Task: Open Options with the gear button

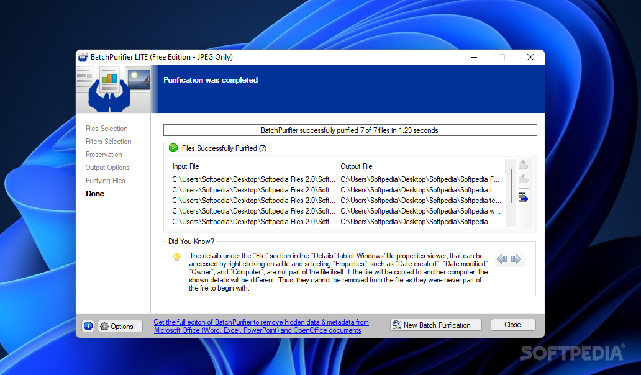Action: click(x=120, y=326)
